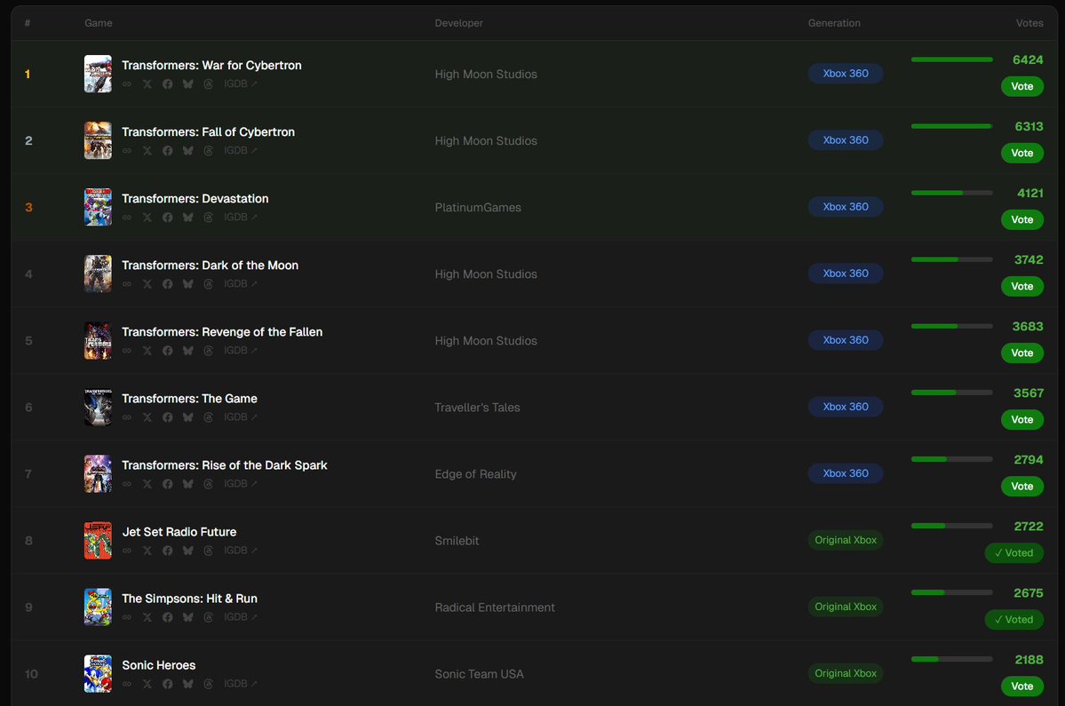Share Sonic Heroes on Facebook
The image size is (1065, 706).
coord(168,684)
